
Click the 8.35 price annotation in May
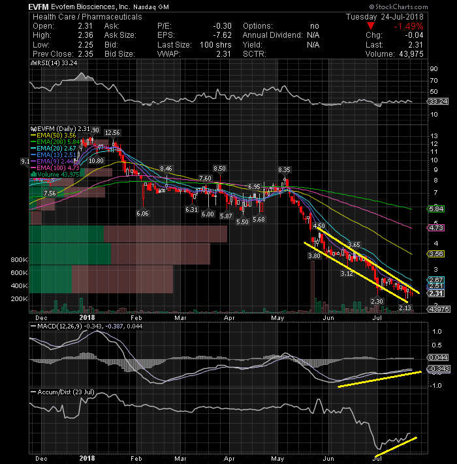pos(284,170)
